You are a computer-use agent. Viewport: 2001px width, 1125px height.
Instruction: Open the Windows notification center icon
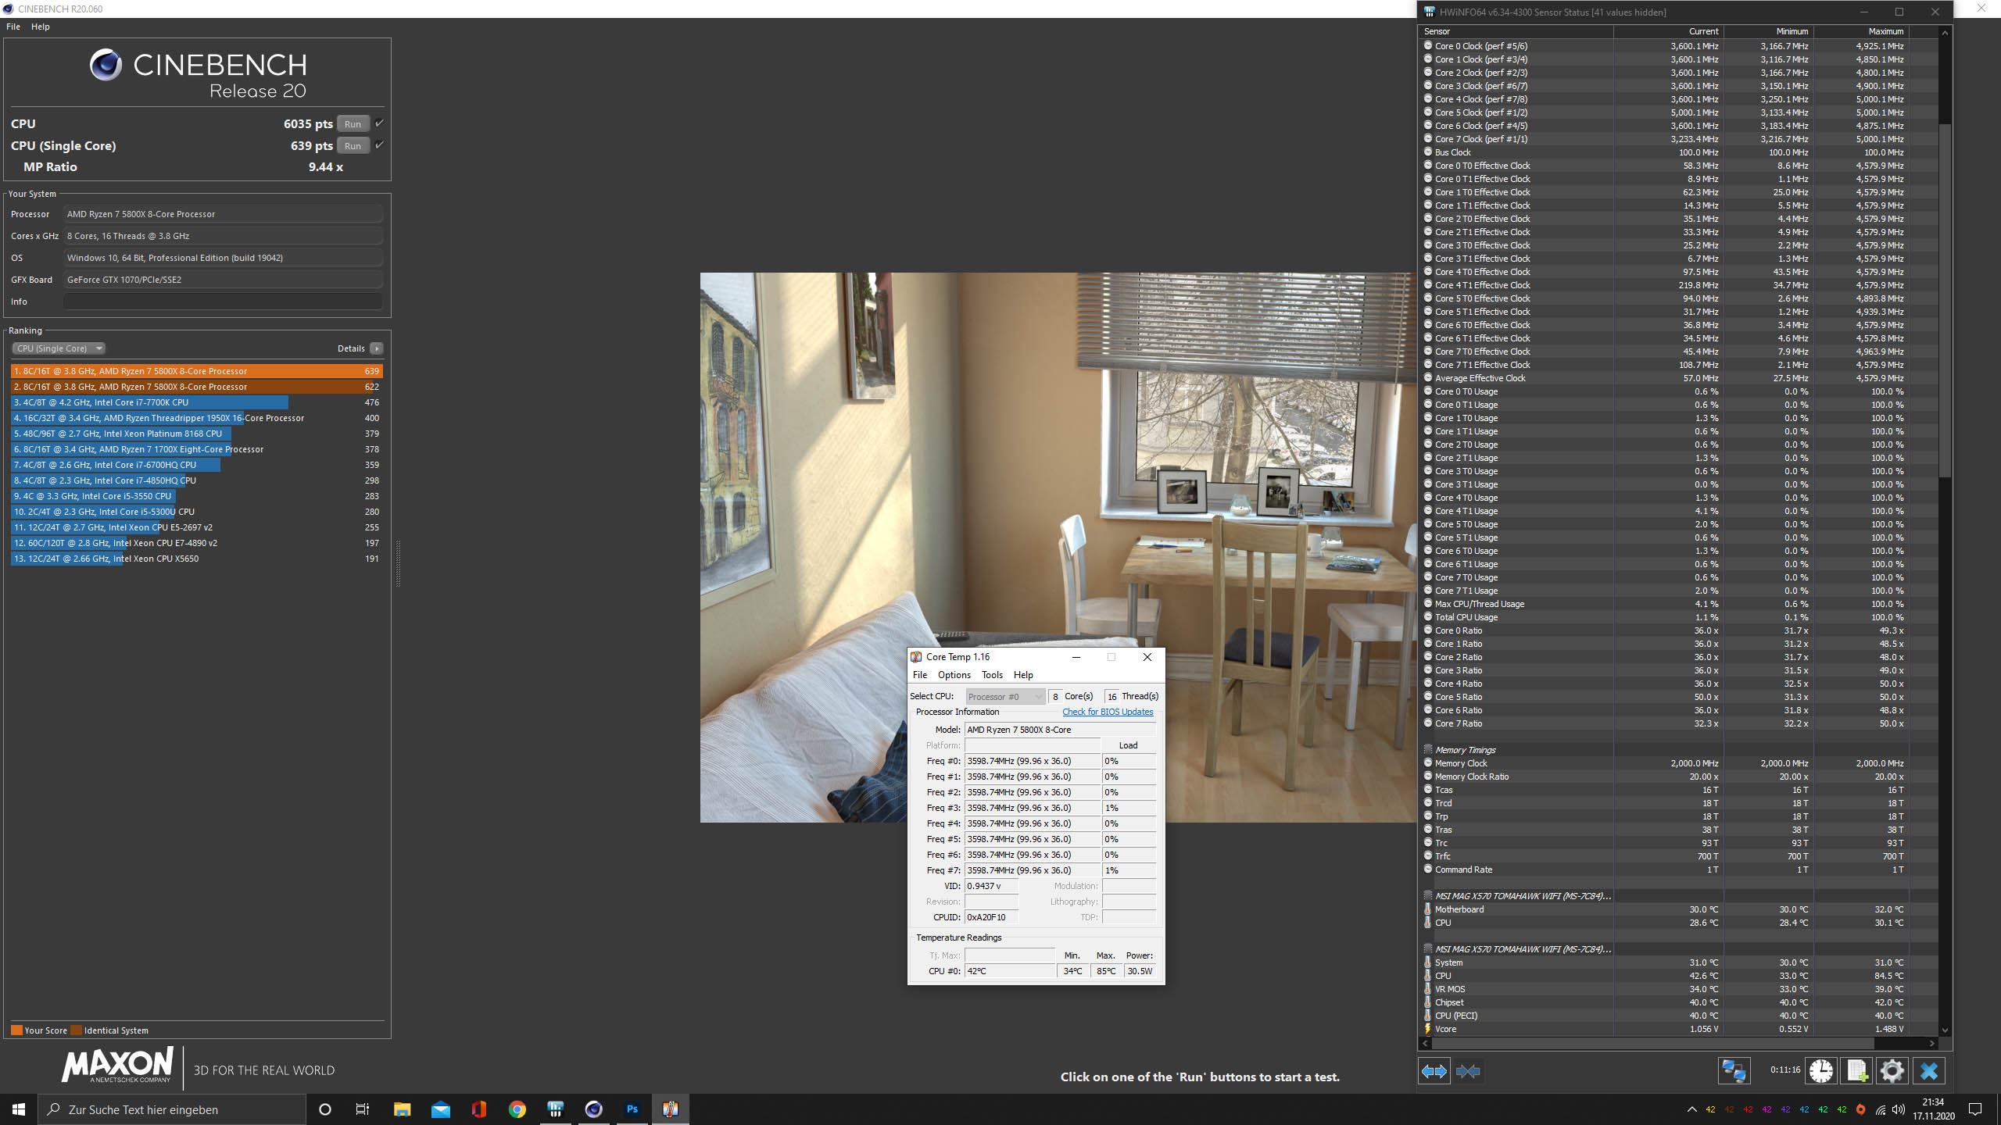pos(1975,1109)
